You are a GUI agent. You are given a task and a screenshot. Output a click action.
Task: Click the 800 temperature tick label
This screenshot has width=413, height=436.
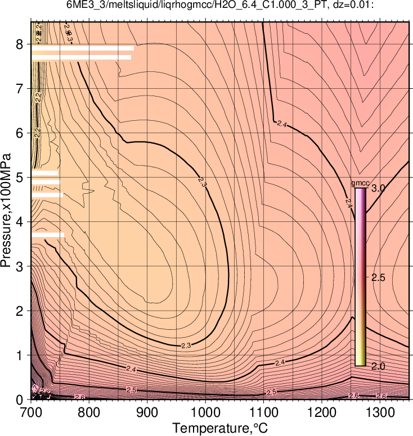pos(89,412)
